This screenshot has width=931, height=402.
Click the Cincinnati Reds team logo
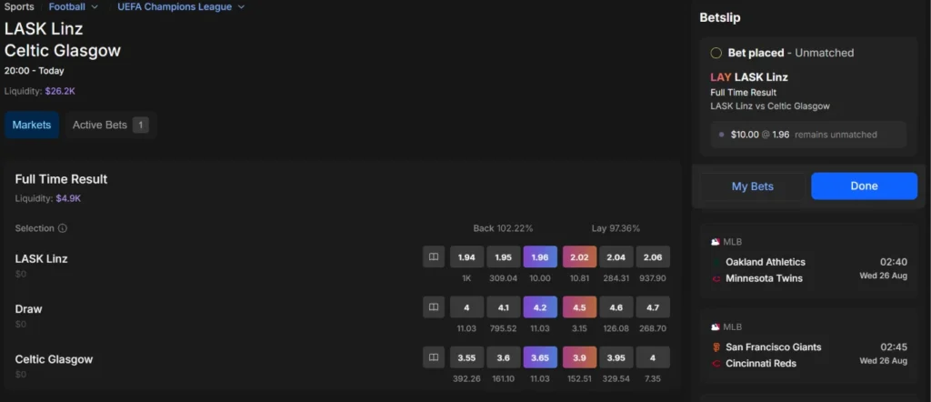click(716, 364)
